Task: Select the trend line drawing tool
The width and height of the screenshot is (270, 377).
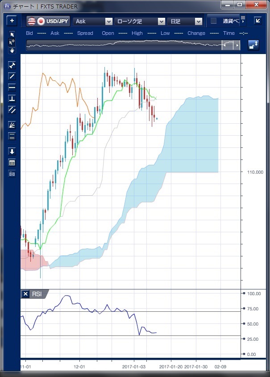Action: (x=12, y=65)
